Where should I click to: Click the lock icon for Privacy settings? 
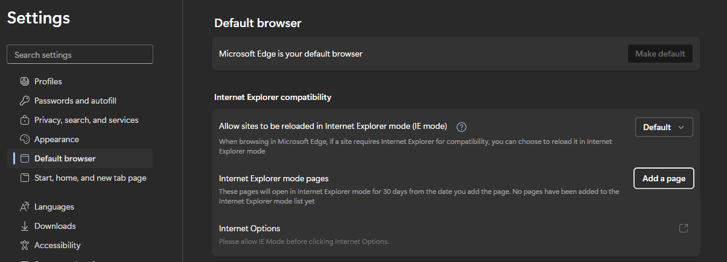coord(25,120)
